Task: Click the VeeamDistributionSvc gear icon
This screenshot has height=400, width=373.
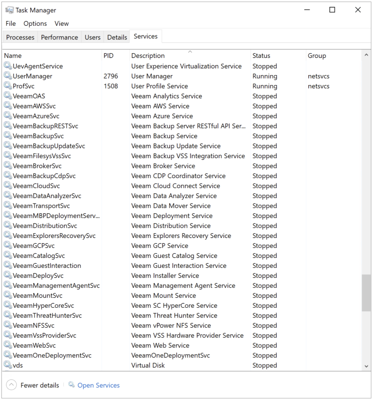Action: tap(8, 225)
